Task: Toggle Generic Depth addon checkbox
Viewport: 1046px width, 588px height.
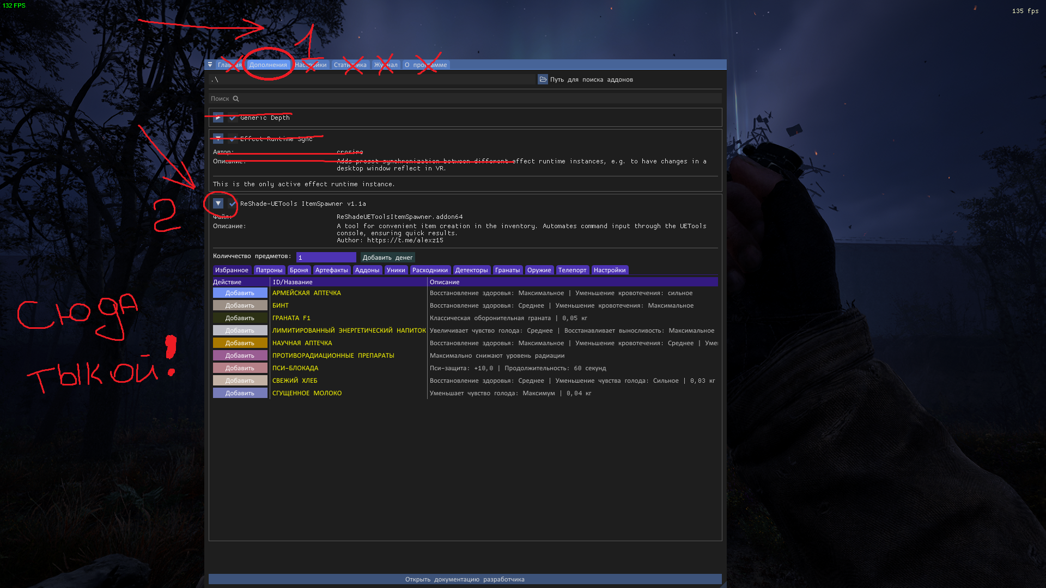Action: click(x=233, y=118)
